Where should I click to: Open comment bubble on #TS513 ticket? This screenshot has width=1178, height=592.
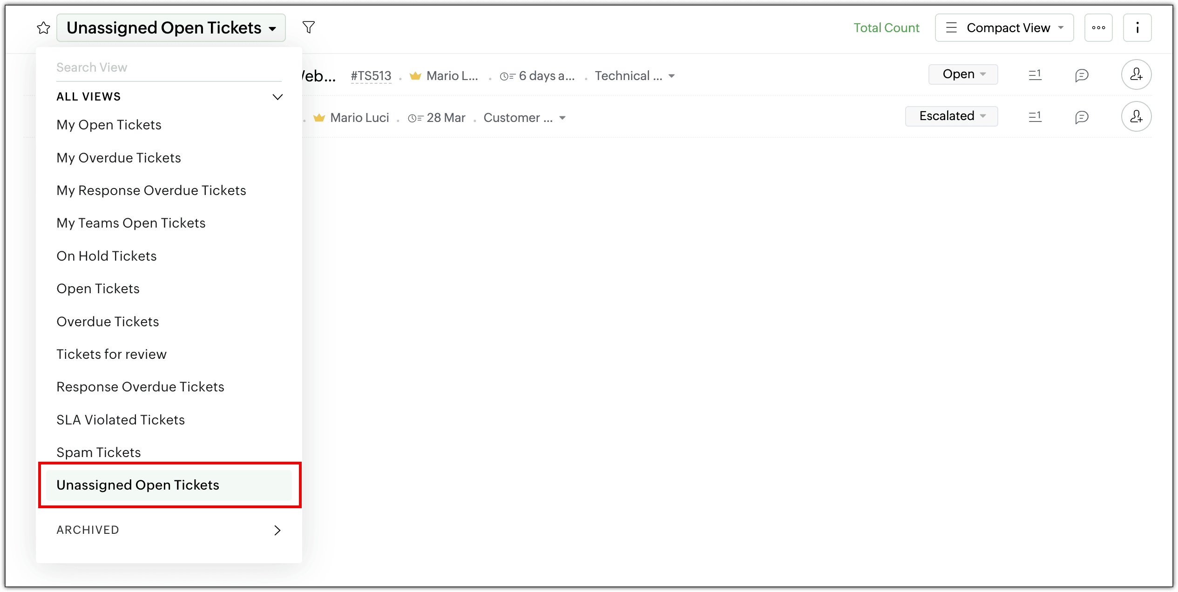point(1081,75)
